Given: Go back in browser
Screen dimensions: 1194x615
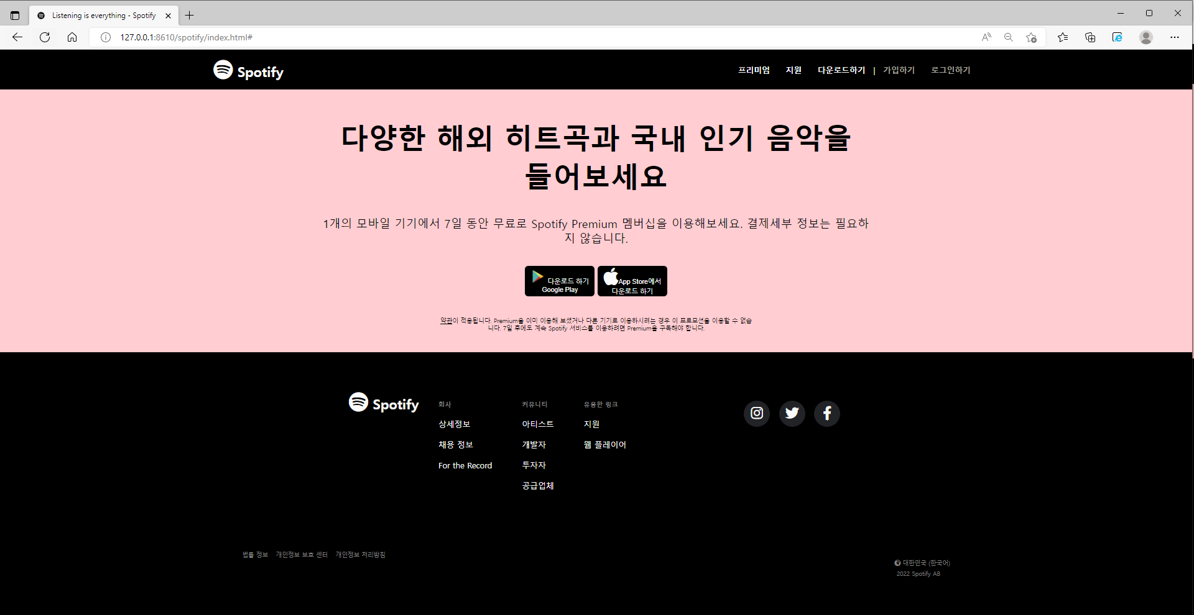Looking at the screenshot, I should click(17, 37).
